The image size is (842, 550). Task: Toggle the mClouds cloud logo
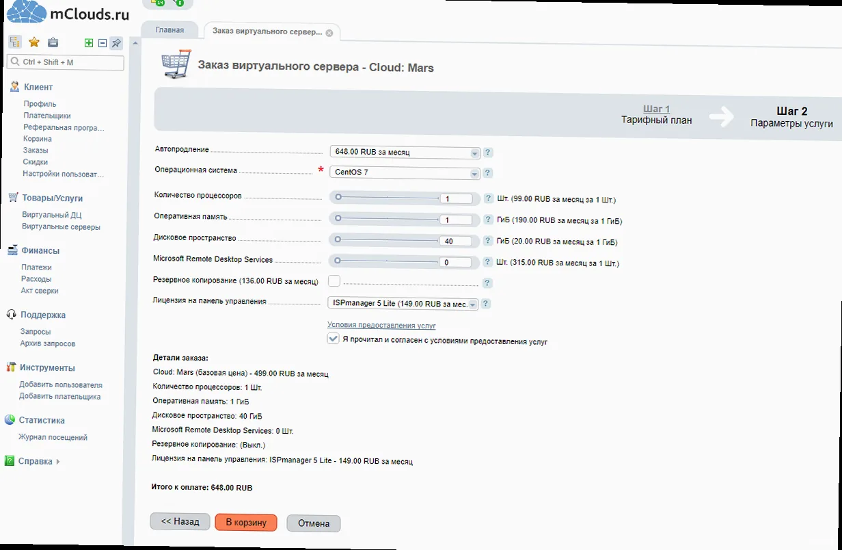point(27,12)
